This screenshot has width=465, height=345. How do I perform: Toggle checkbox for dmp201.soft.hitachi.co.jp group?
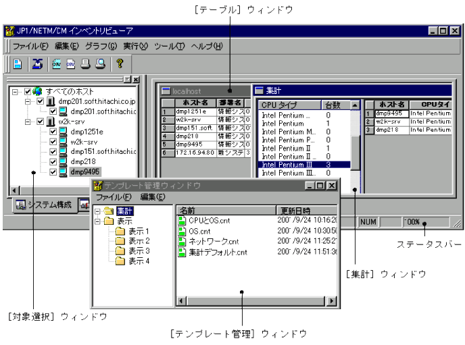(x=41, y=101)
